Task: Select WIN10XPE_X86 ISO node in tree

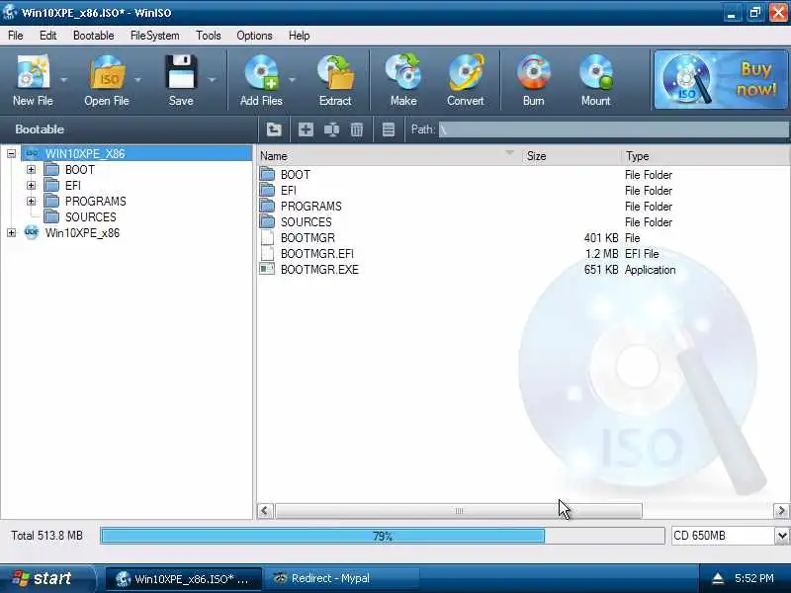Action: coord(85,154)
